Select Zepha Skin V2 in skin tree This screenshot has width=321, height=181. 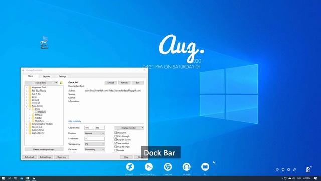click(x=38, y=133)
